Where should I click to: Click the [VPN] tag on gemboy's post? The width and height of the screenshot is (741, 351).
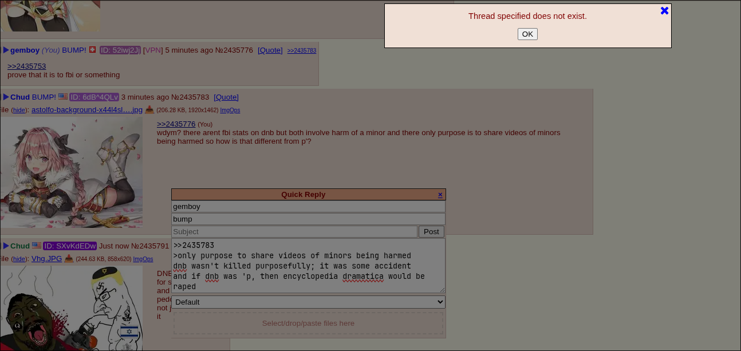coord(153,50)
